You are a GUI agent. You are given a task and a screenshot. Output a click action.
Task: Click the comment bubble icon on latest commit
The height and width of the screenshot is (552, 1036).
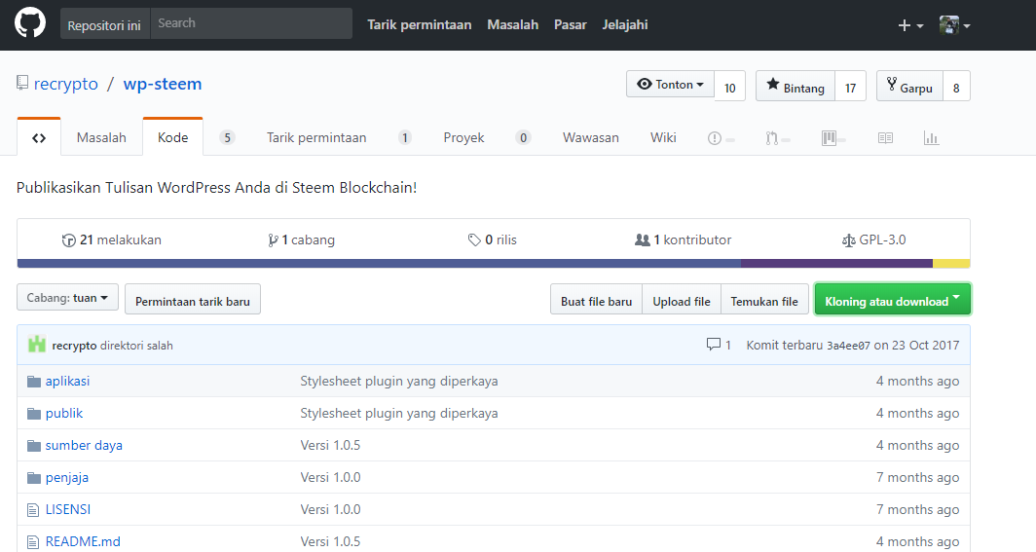tap(713, 344)
